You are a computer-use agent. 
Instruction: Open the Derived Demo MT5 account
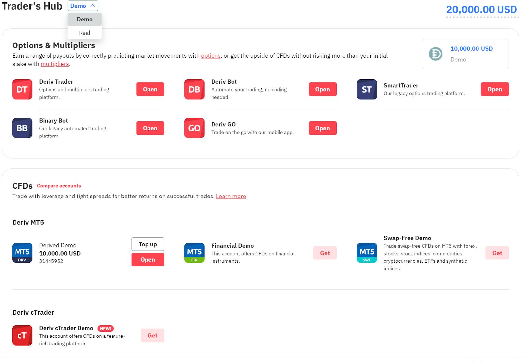point(148,260)
